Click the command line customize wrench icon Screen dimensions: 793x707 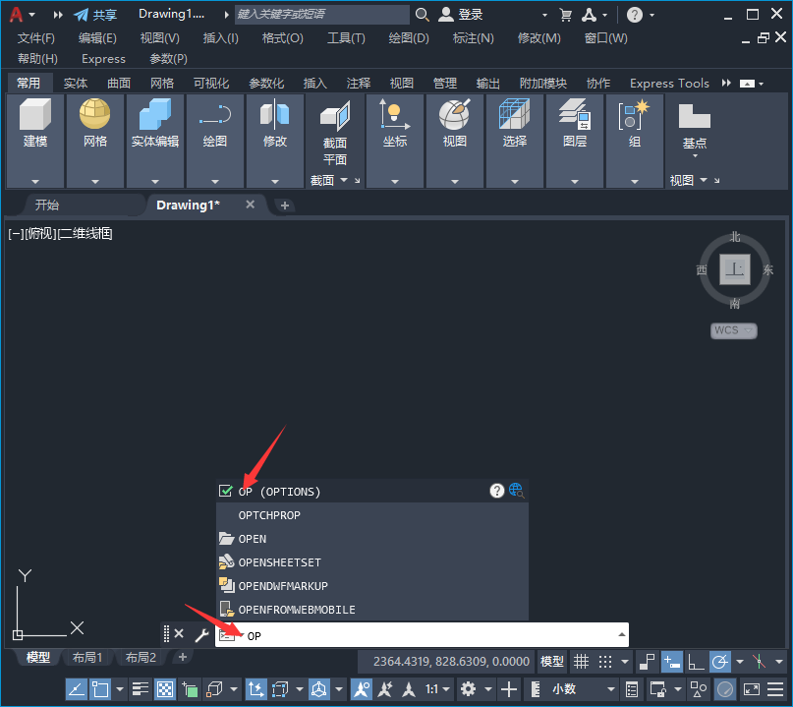click(201, 634)
